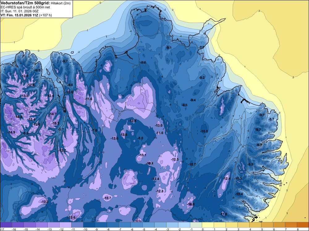Click the -15.2 temperature value
The width and height of the screenshot is (309, 231).
[x=55, y=124]
